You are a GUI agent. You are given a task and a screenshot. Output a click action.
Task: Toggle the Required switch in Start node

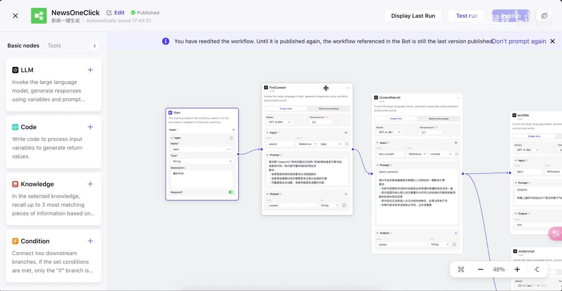coord(231,192)
